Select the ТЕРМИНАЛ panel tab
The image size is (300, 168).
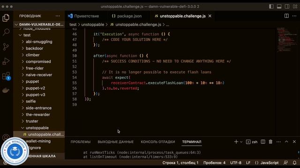(x=192, y=142)
